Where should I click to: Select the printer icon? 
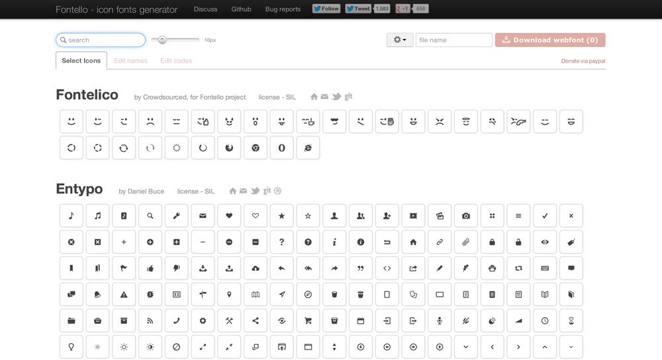[x=492, y=268]
